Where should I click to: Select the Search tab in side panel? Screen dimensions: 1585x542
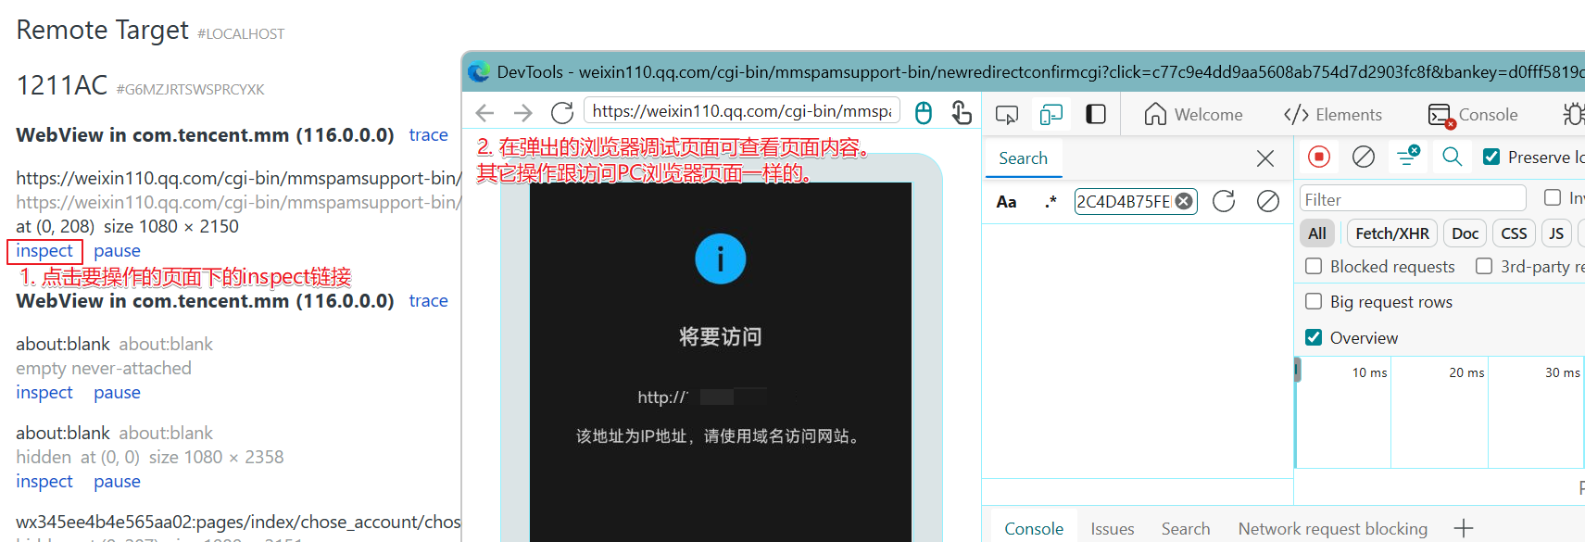(x=1023, y=158)
